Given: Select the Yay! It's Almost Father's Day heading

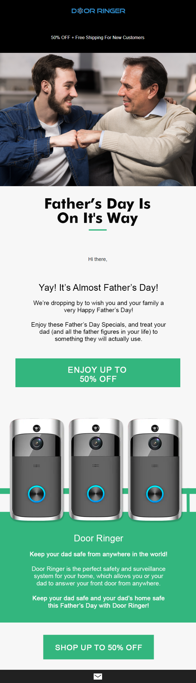Looking at the screenshot, I should point(98,287).
